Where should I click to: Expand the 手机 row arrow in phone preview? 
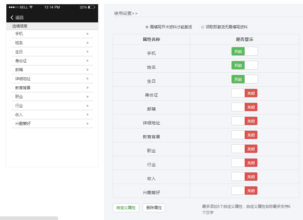tap(87, 34)
